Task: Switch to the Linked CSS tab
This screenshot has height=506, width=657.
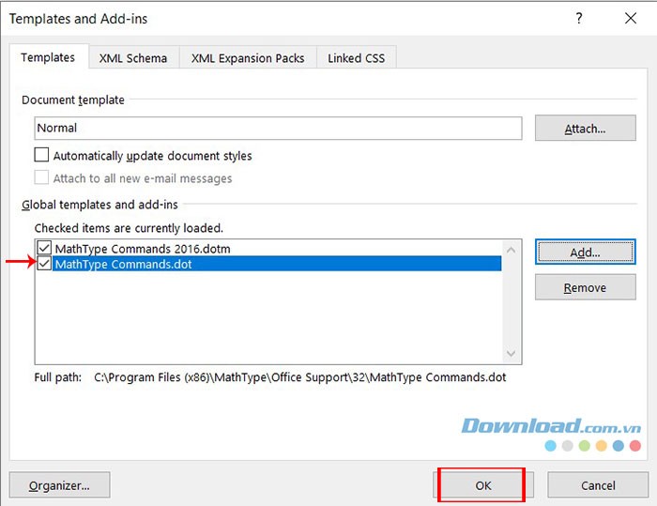Action: (x=357, y=58)
